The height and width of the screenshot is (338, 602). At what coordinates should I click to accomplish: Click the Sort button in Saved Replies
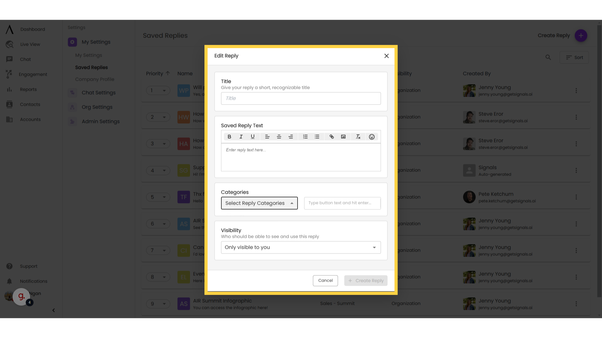(574, 57)
